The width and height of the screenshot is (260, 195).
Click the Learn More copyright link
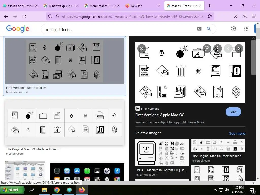point(196,122)
